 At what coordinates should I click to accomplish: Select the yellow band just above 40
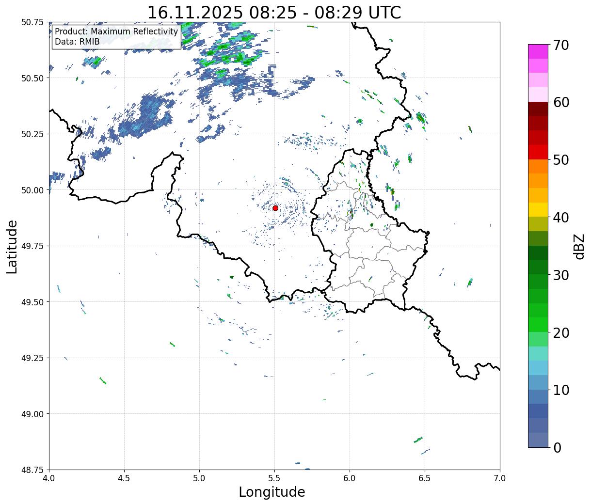538,209
